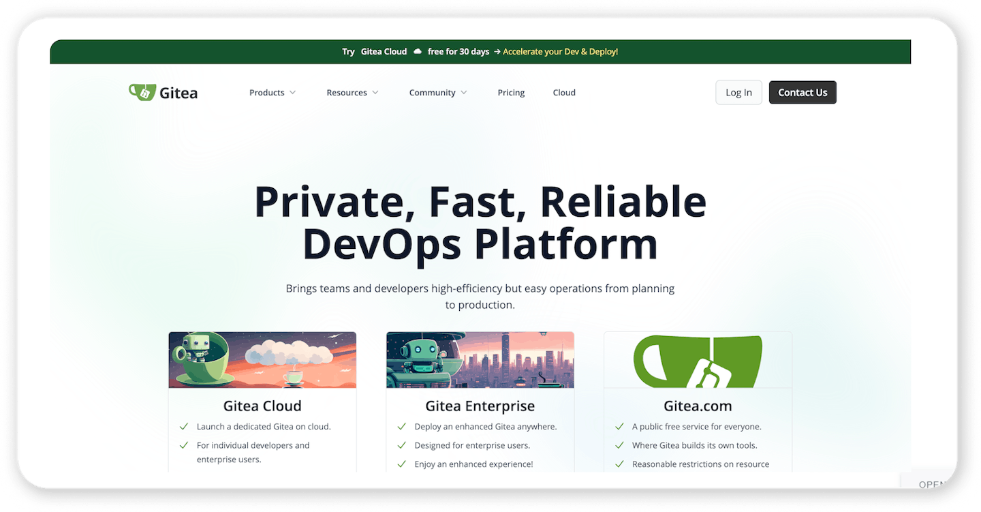Open the Pricing page
Screen dimensions: 981x512
pos(511,92)
